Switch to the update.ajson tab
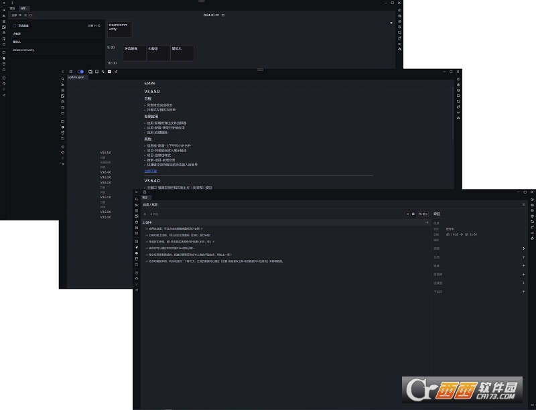This screenshot has height=410, width=536. click(76, 77)
